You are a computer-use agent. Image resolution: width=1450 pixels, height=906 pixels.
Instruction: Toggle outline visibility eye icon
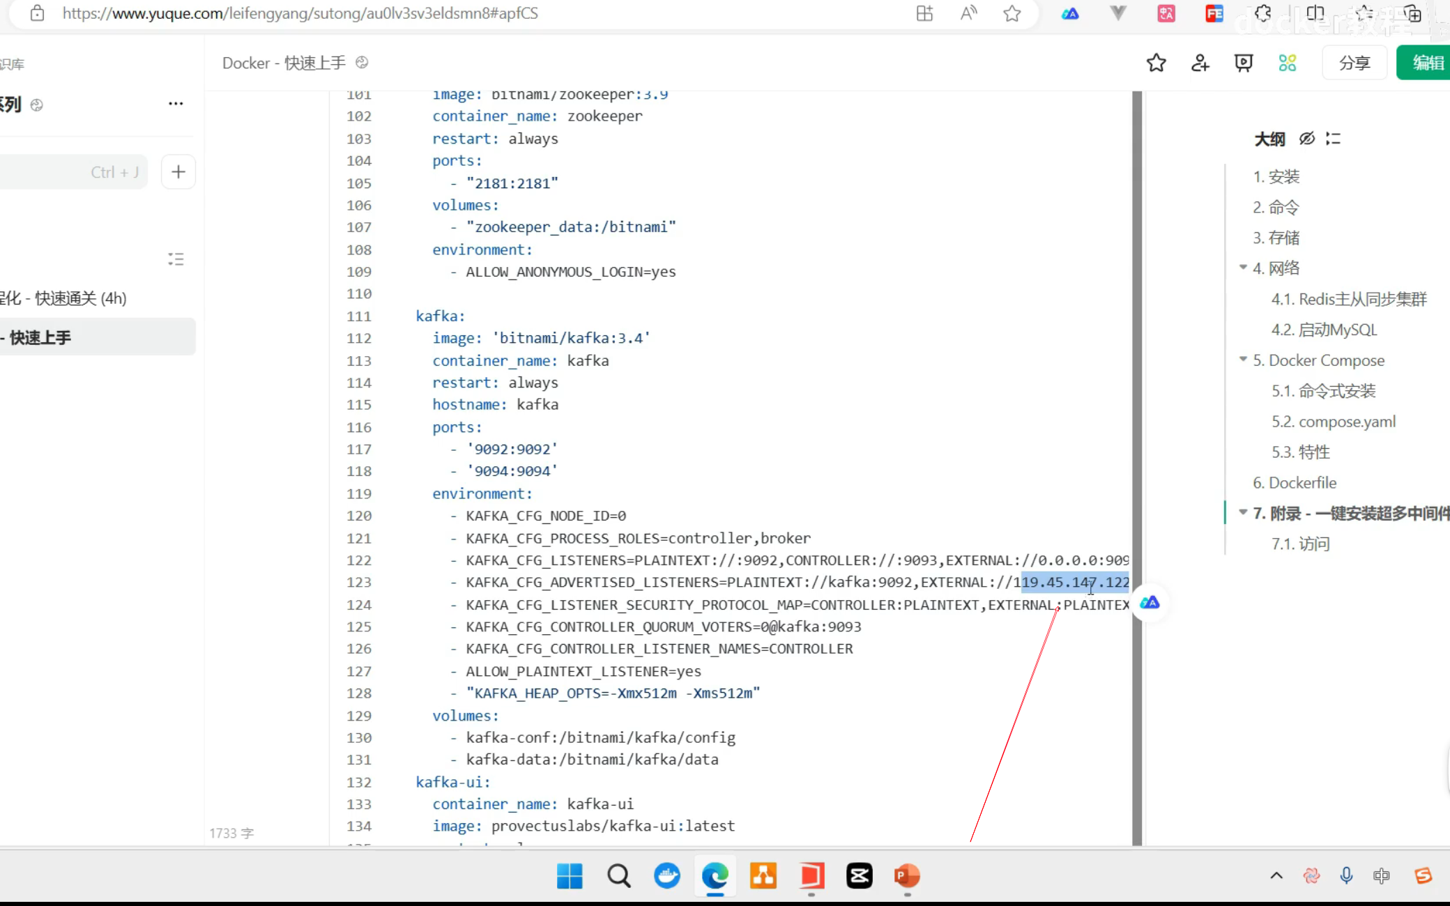click(1307, 139)
